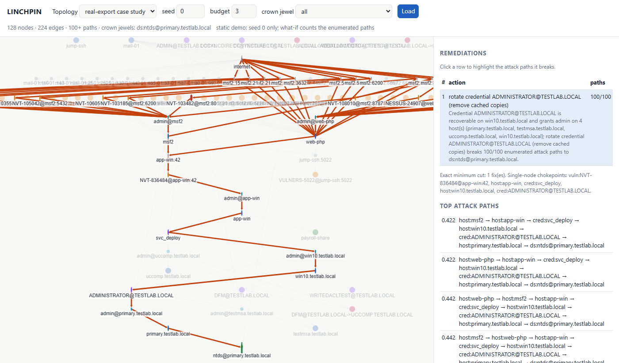
Task: Select the NVT-836484@app-win:42 vulnerability node
Action: pos(168,174)
